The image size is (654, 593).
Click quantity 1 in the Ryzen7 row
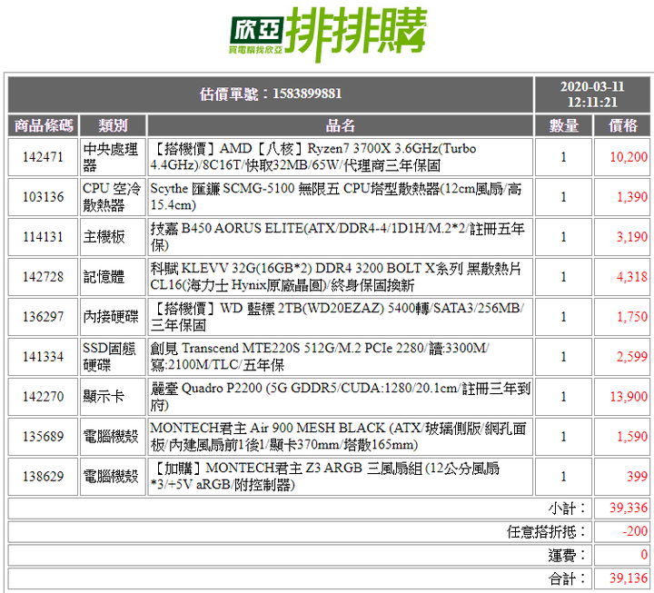click(563, 157)
